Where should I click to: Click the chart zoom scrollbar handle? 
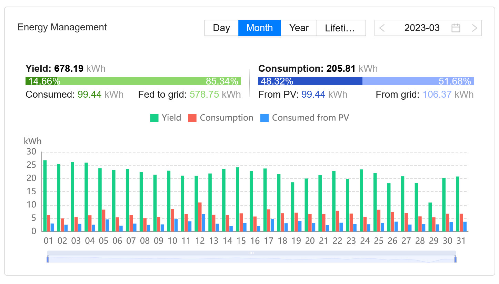point(251,253)
